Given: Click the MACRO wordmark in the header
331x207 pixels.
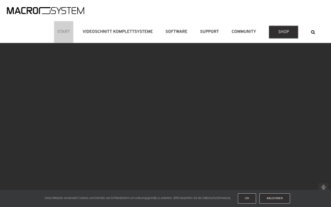Looking at the screenshot, I should tap(23, 11).
